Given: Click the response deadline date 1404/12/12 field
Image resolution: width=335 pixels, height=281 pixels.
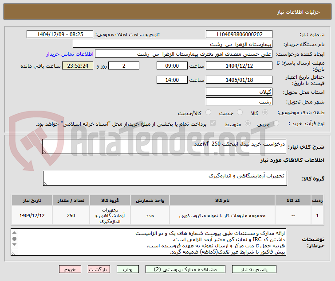Looking at the screenshot, I should coord(239,65).
